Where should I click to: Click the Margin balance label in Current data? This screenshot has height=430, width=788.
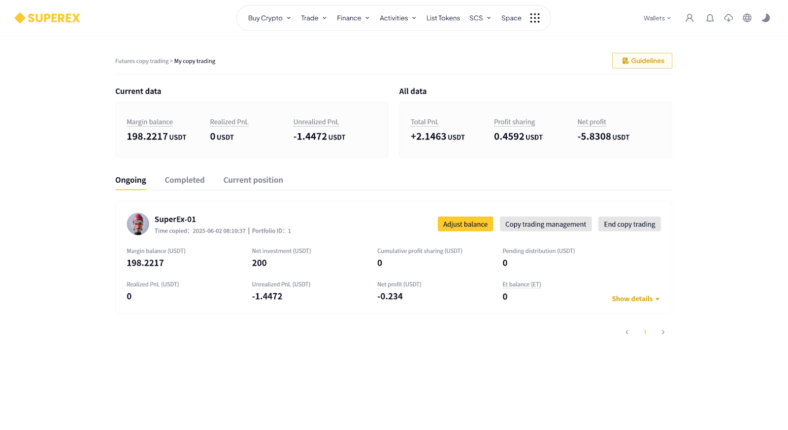tap(150, 122)
